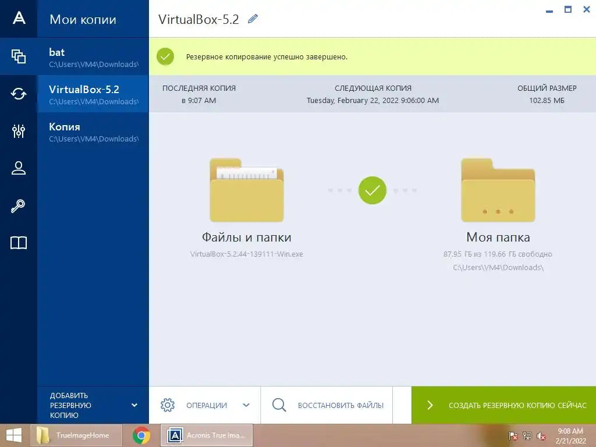Click the VirtualBox-5.2 title text

(x=198, y=19)
